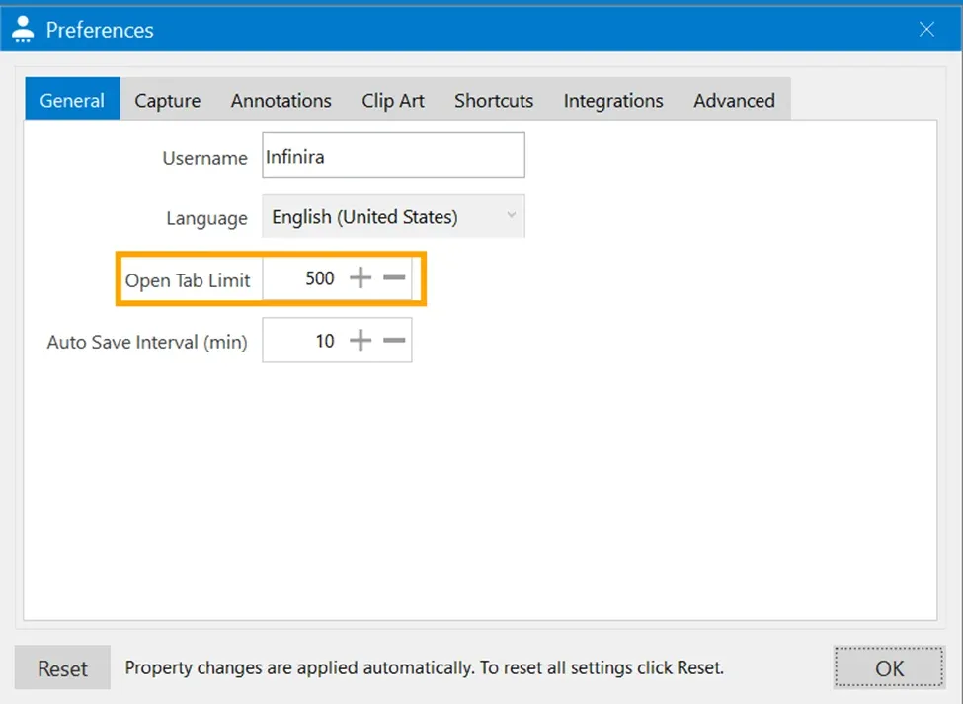This screenshot has width=963, height=704.
Task: Click the Username input field
Action: click(x=393, y=155)
